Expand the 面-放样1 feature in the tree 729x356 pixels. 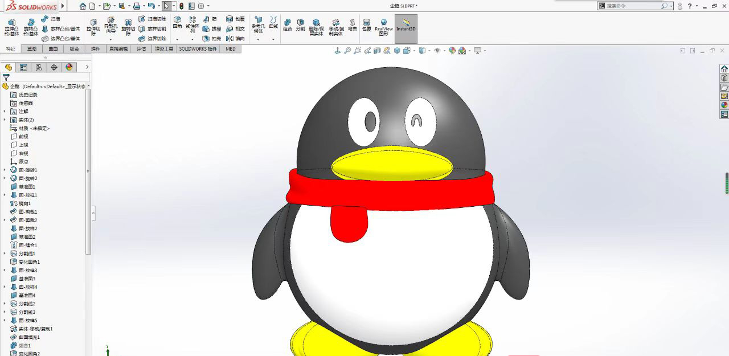point(4,195)
